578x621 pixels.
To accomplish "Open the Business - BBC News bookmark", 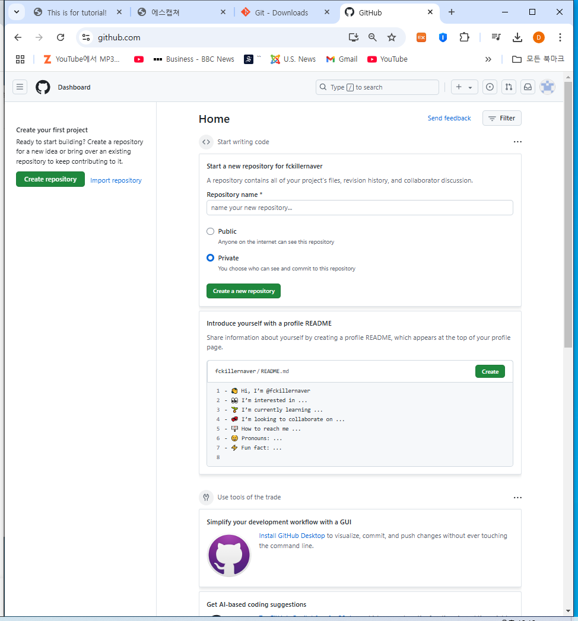I will coord(193,59).
